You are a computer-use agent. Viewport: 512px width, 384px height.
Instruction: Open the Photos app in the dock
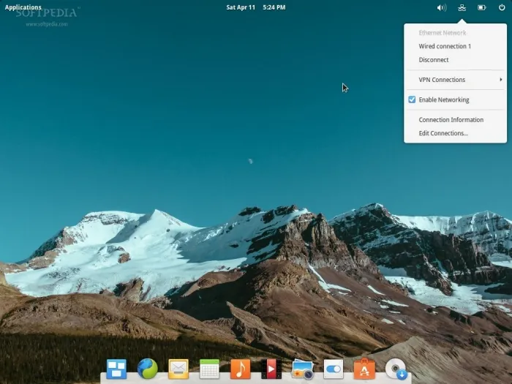click(x=302, y=369)
